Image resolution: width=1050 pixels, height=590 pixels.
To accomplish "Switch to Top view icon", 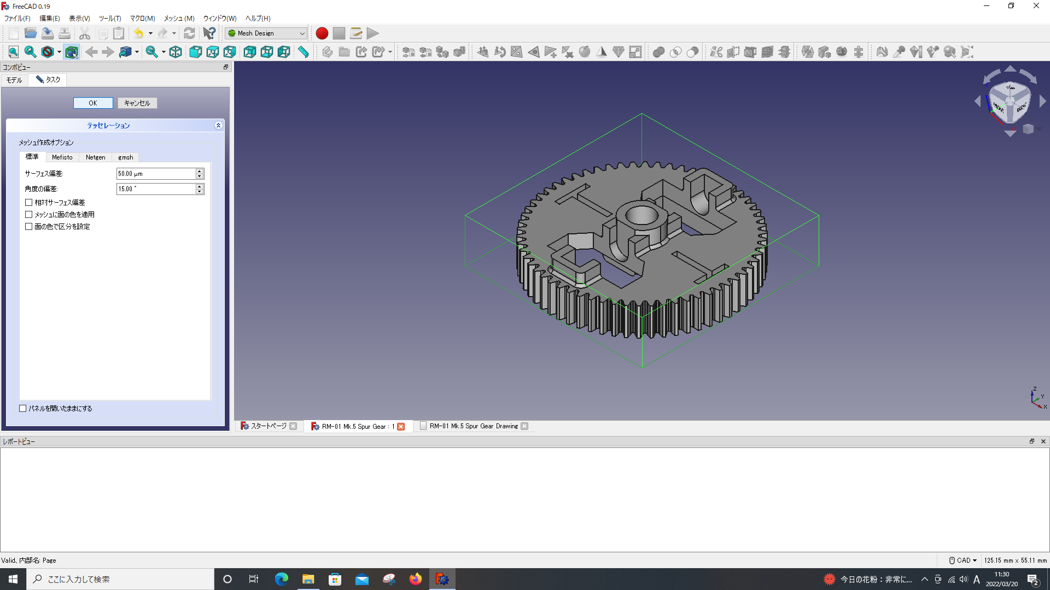I will pos(212,52).
